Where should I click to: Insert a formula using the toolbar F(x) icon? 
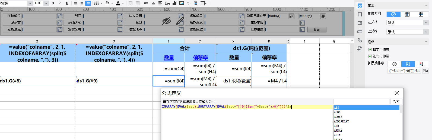tap(167, 3)
